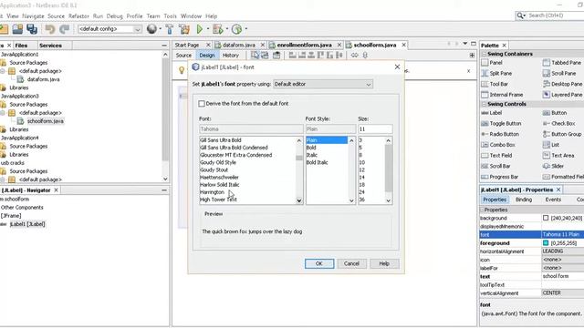Select Harrington in the font list
The image size is (584, 328).
click(x=212, y=192)
